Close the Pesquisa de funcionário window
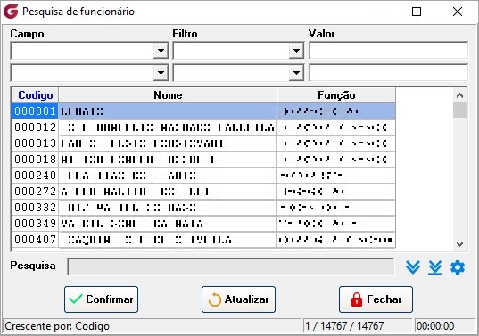This screenshot has height=336, width=479. coord(458,12)
